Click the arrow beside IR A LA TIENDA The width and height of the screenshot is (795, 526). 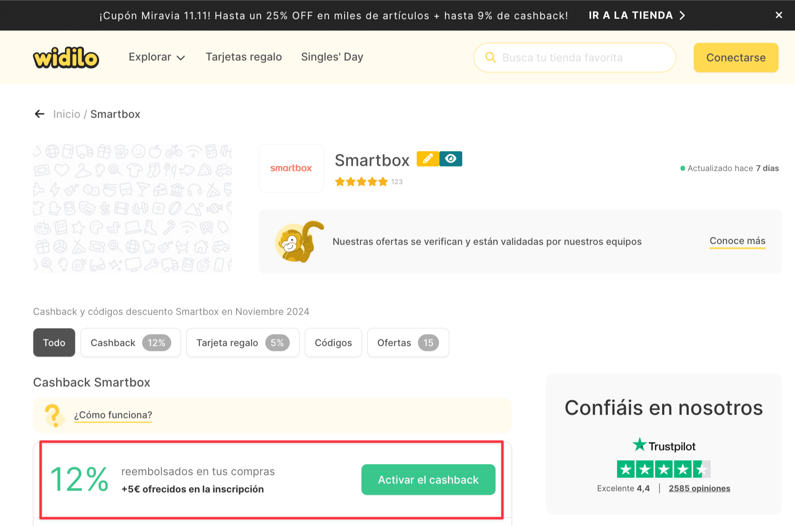[682, 15]
